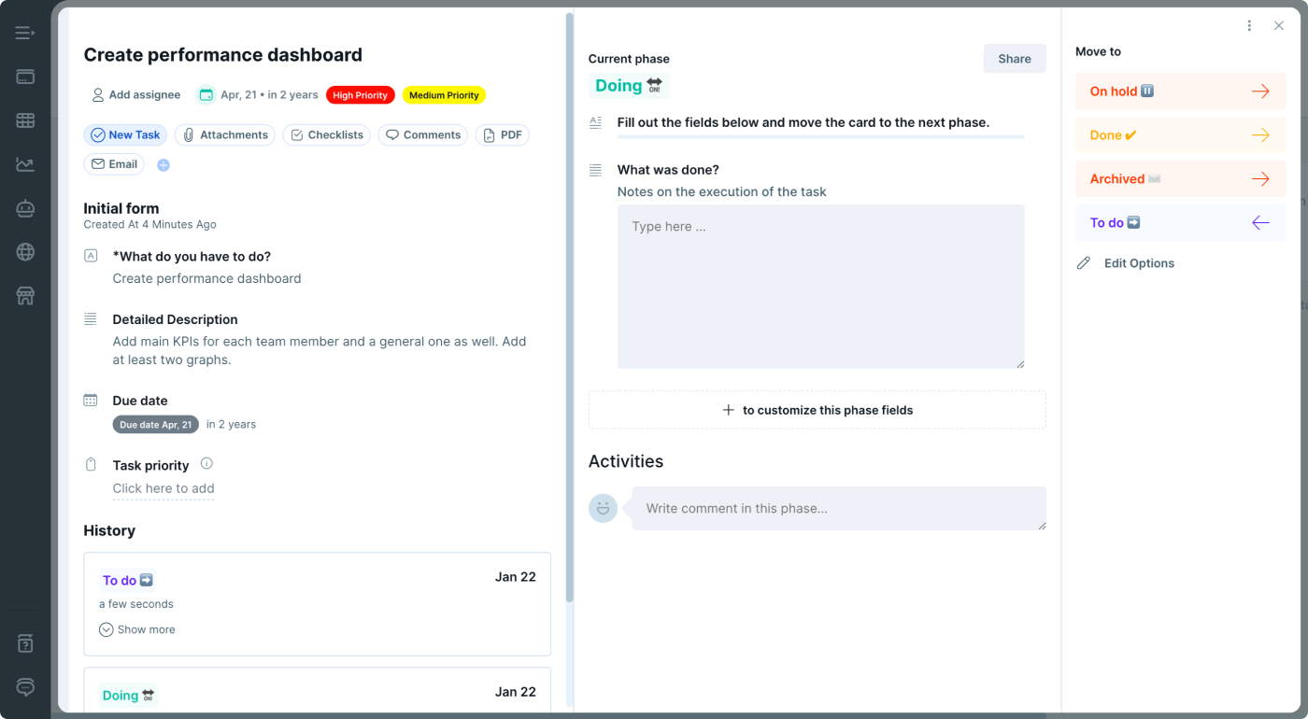This screenshot has width=1308, height=719.
Task: Open the cards view from the sidebar
Action: pos(24,77)
